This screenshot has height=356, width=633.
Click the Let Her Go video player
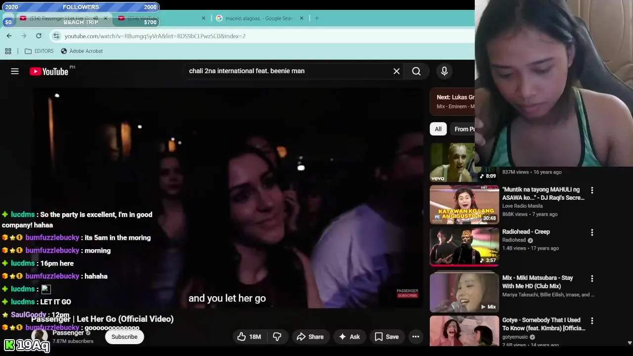(227, 198)
